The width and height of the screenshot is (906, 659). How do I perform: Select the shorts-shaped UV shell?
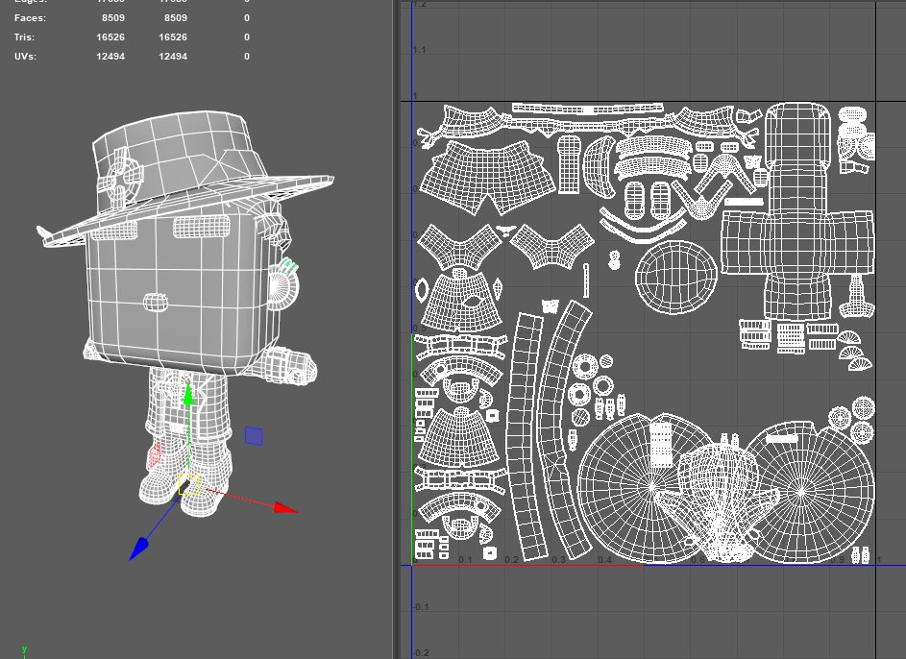(x=486, y=178)
